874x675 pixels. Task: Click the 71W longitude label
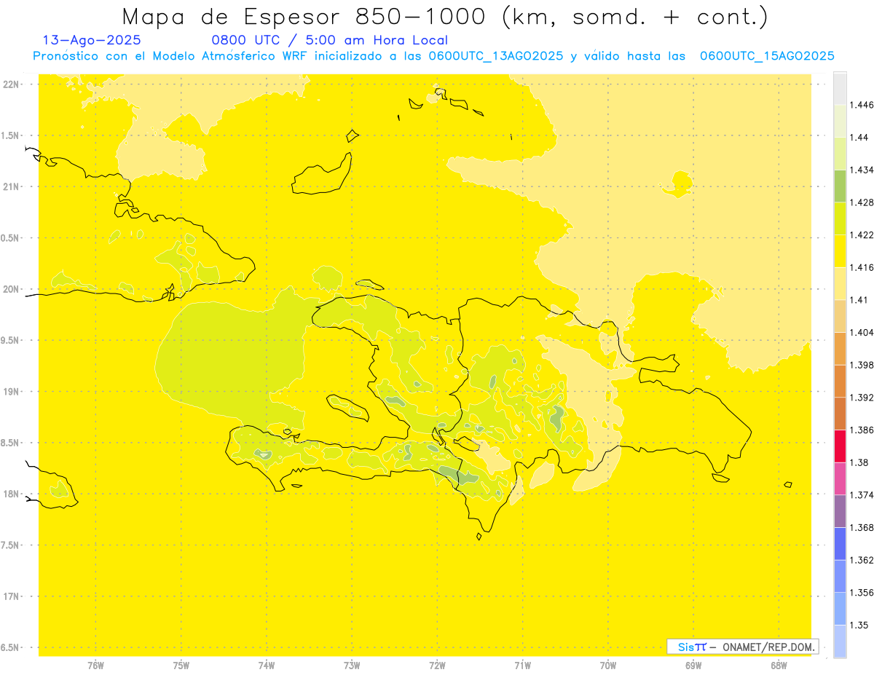tap(522, 665)
